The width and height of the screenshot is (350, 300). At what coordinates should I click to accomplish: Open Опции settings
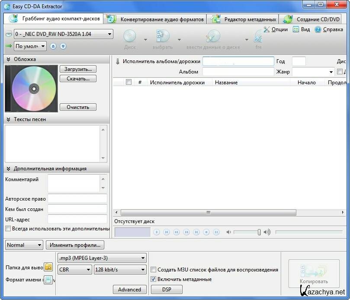point(276,29)
